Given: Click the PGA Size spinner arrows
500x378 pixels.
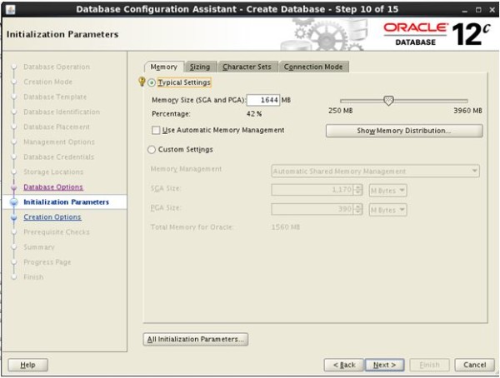Looking at the screenshot, I should (x=358, y=209).
